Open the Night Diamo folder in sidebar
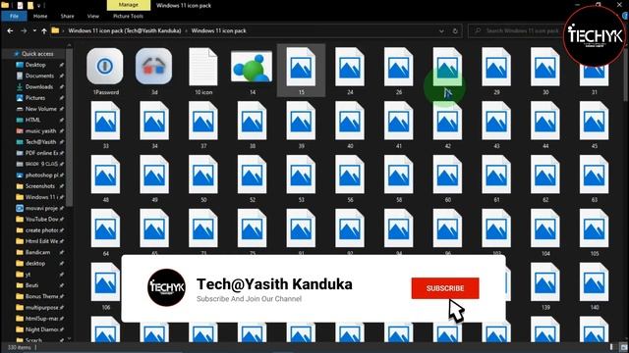The image size is (629, 353). coord(41,329)
